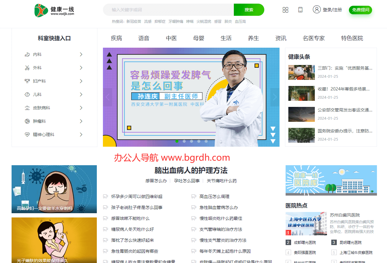Image resolution: width=387 pixels, height=263 pixels.
Task: Click the green search magnifier button
Action: click(x=249, y=10)
